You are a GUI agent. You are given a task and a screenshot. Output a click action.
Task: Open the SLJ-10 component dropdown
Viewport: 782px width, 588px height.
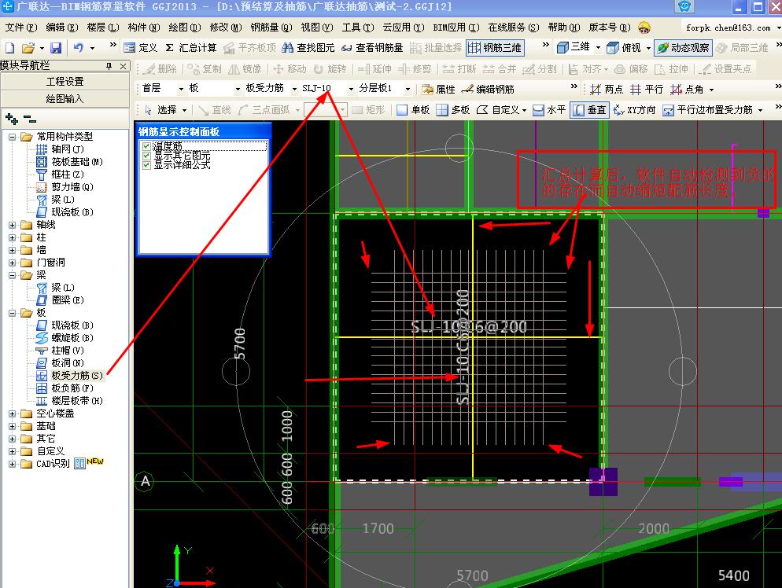click(351, 89)
